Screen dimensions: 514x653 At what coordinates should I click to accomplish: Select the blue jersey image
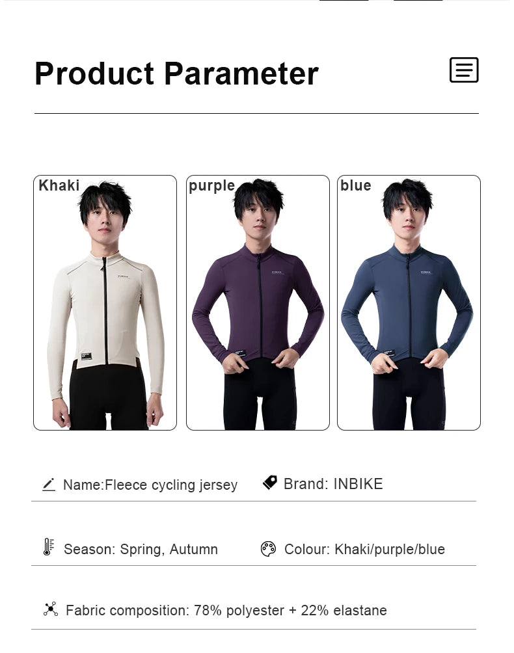[409, 303]
